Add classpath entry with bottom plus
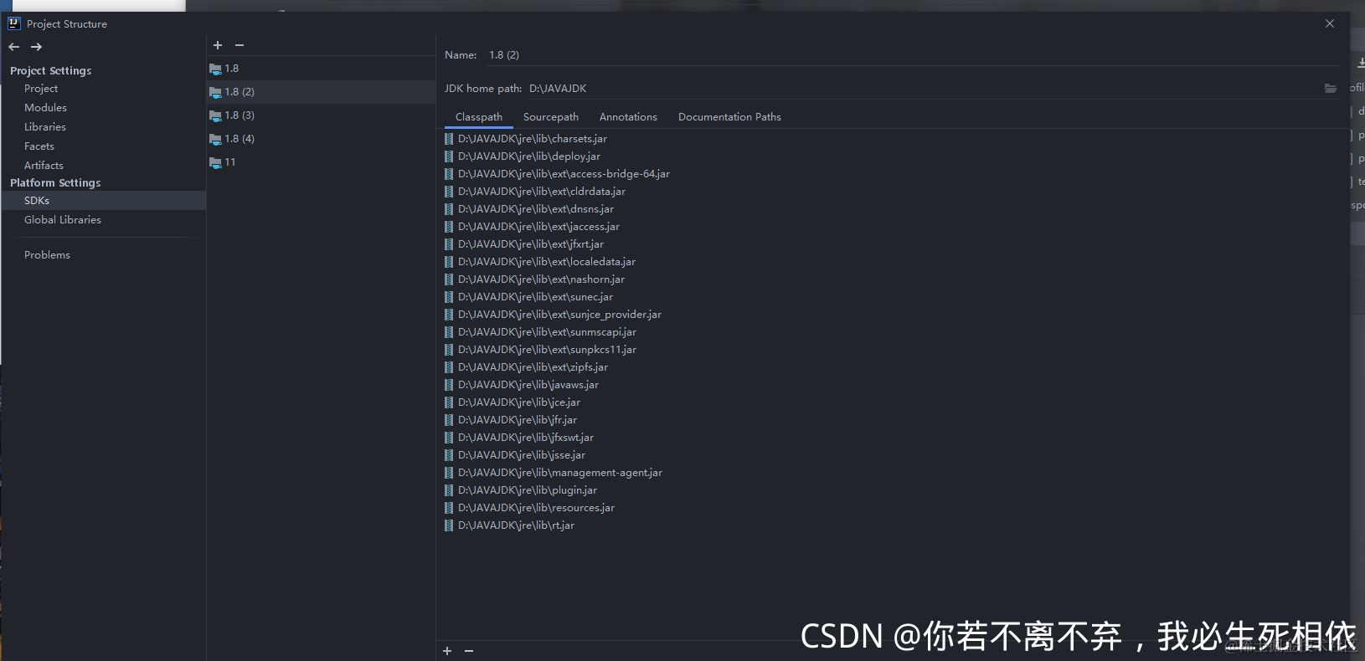Viewport: 1365px width, 661px height. tap(447, 651)
